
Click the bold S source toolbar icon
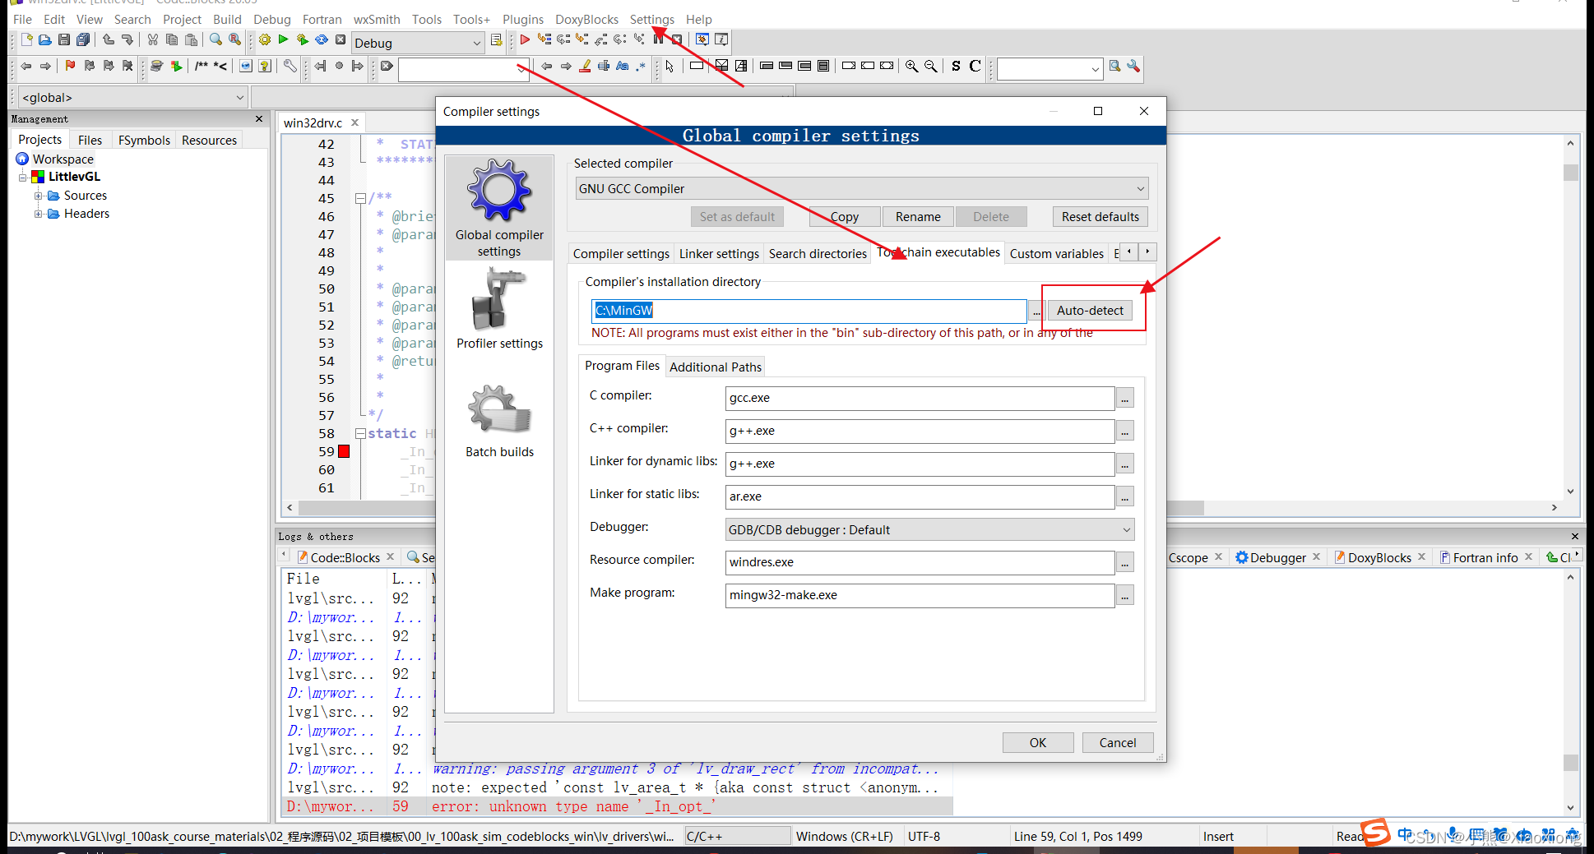[956, 66]
